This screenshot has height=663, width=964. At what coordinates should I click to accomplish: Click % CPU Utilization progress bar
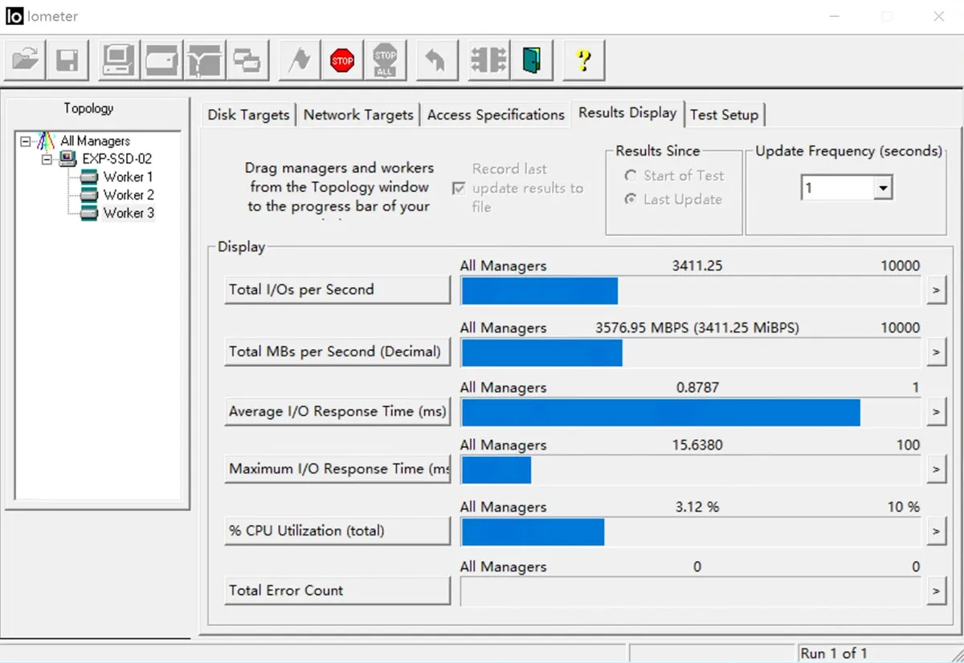(691, 531)
